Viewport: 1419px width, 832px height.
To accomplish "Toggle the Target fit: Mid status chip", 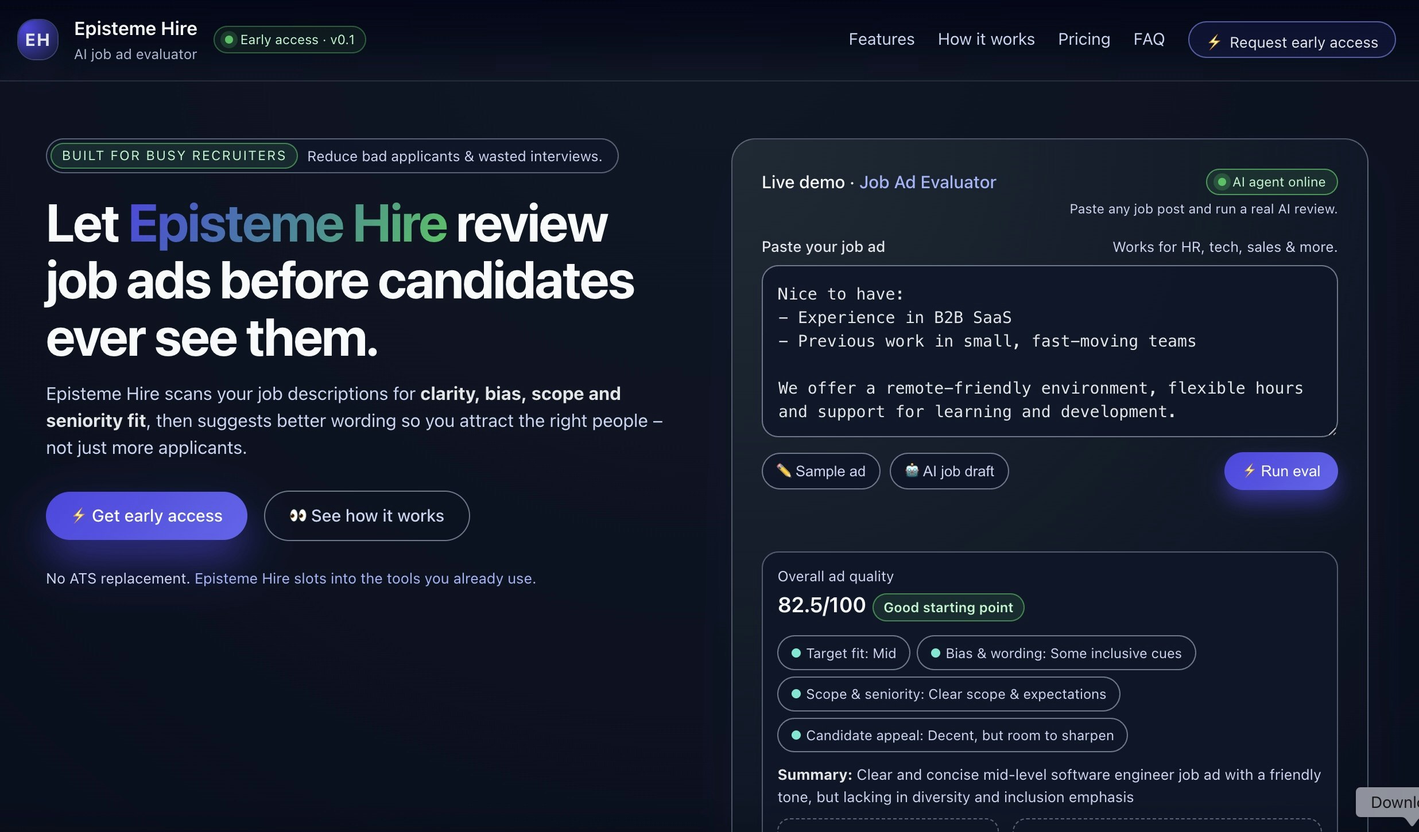I will click(x=843, y=653).
